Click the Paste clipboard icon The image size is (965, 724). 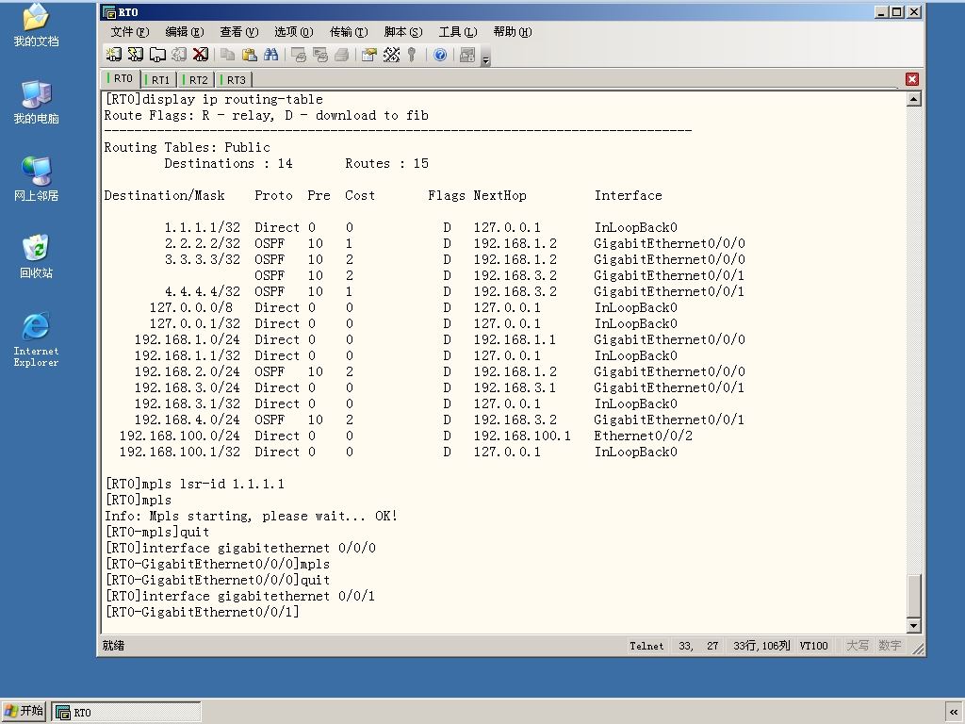pos(249,55)
